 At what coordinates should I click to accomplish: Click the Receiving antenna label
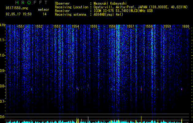(x=71, y=14)
